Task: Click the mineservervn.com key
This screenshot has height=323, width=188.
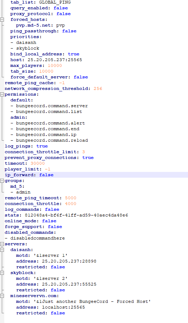Action: tap(34, 296)
